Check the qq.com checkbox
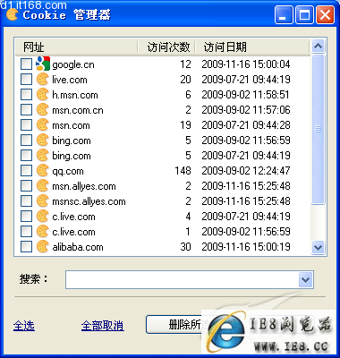This screenshot has height=358, width=340. coord(26,171)
